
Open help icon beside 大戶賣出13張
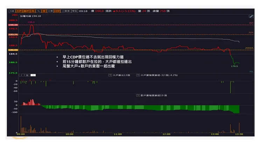click(110, 75)
